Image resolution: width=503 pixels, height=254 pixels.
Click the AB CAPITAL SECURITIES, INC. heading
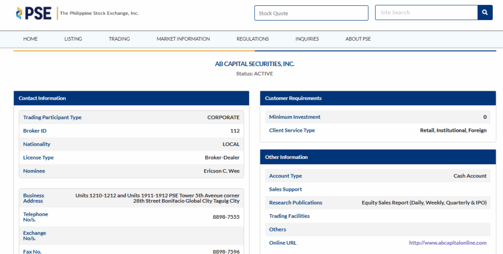255,64
